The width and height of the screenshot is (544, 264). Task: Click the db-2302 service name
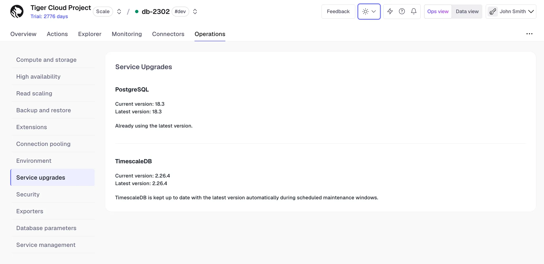(x=156, y=12)
